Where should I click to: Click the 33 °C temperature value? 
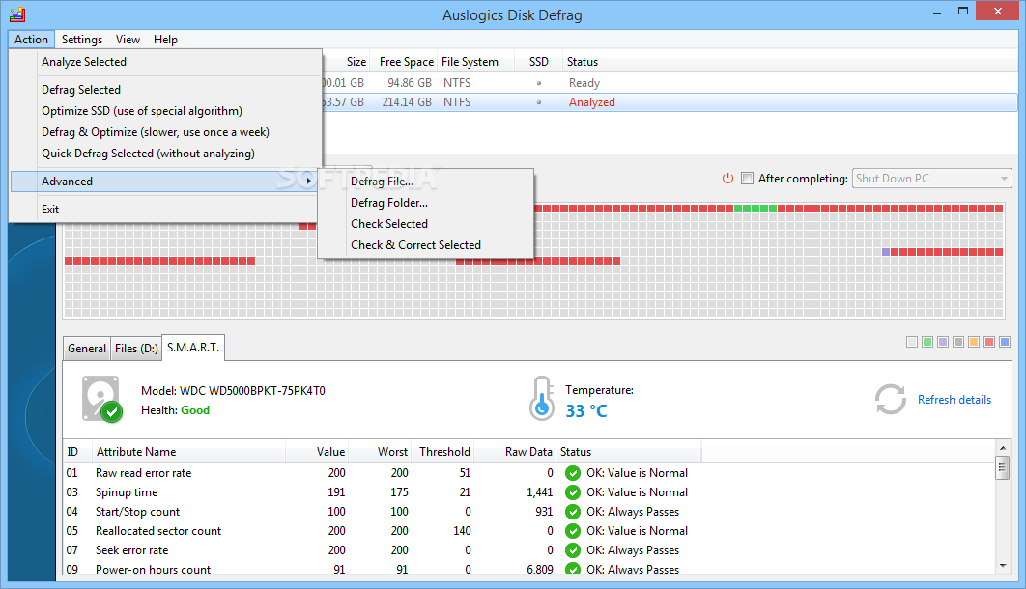586,411
